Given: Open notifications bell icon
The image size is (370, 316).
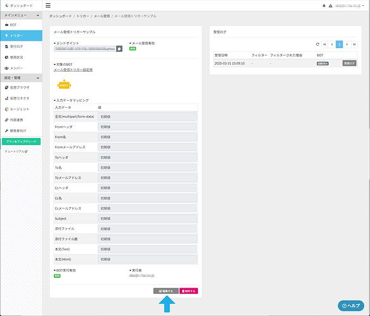Looking at the screenshot, I should point(324,6).
